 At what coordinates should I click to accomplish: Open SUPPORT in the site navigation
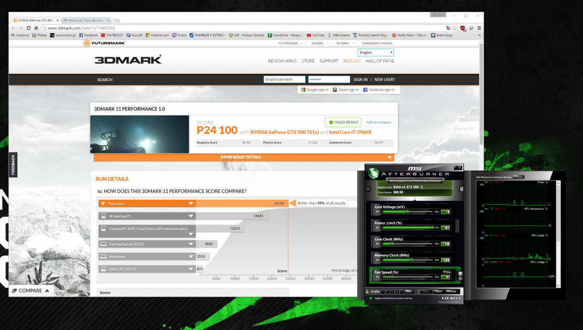[329, 61]
